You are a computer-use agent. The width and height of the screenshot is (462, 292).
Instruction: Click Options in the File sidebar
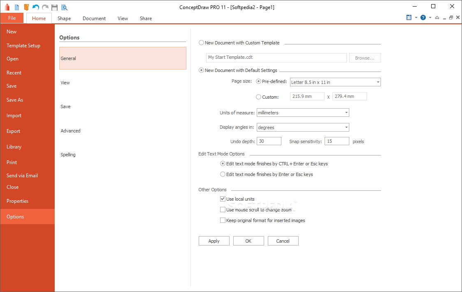tap(28, 217)
